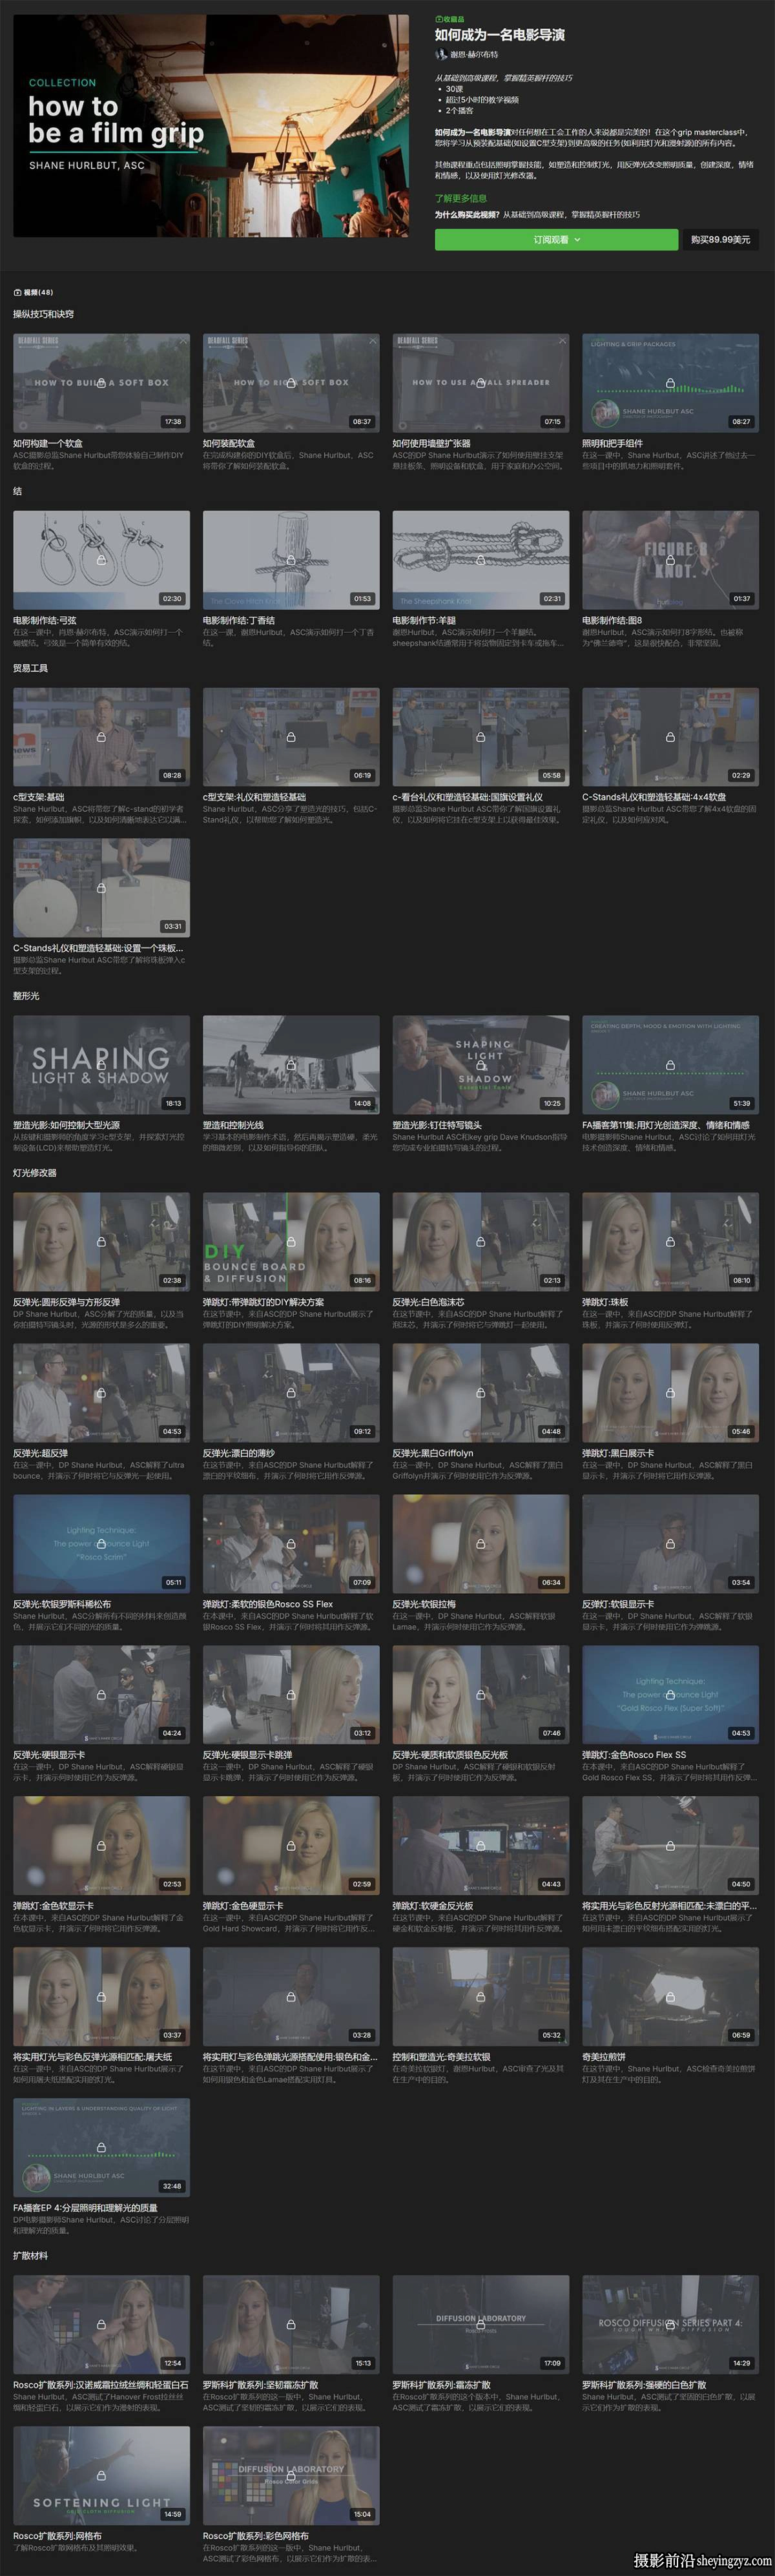Open the 弹跳灯:带弹跳灯的DIY解决方案 thumbnail
The width and height of the screenshot is (775, 2576).
pos(291,1241)
